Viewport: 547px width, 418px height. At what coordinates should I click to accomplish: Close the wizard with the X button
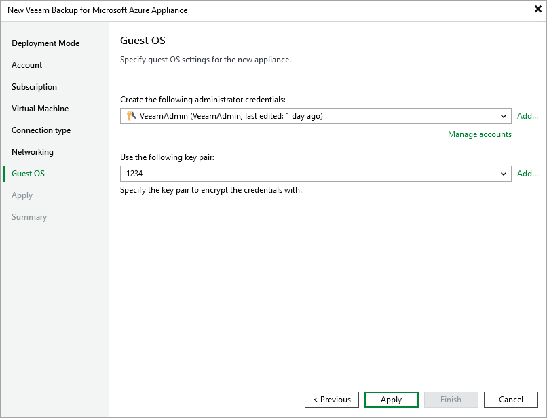pyautogui.click(x=538, y=9)
